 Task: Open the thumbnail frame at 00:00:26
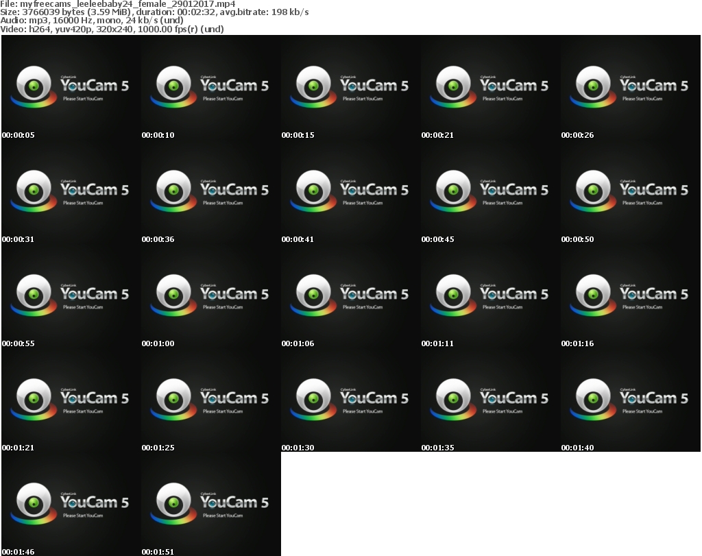click(x=631, y=87)
